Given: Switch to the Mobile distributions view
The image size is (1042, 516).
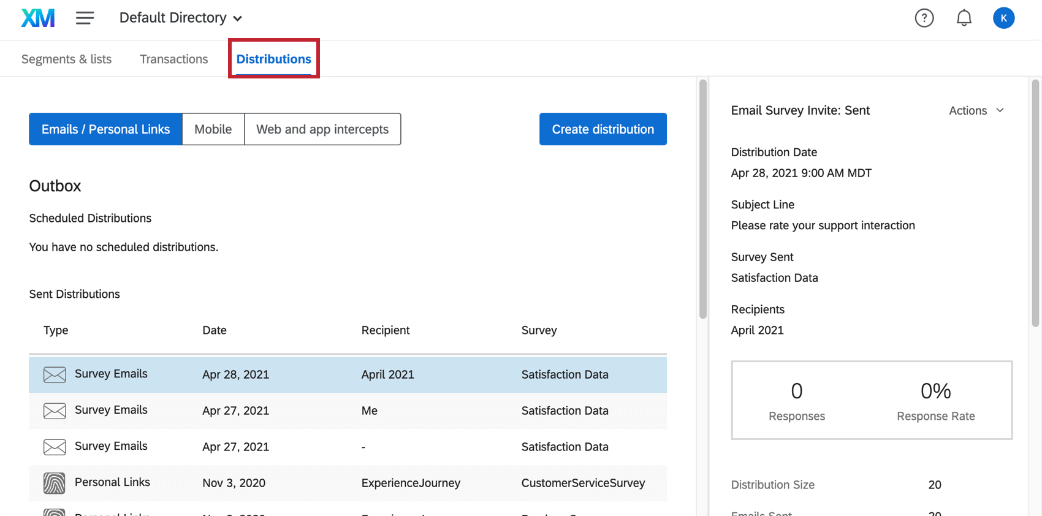Looking at the screenshot, I should pos(213,129).
